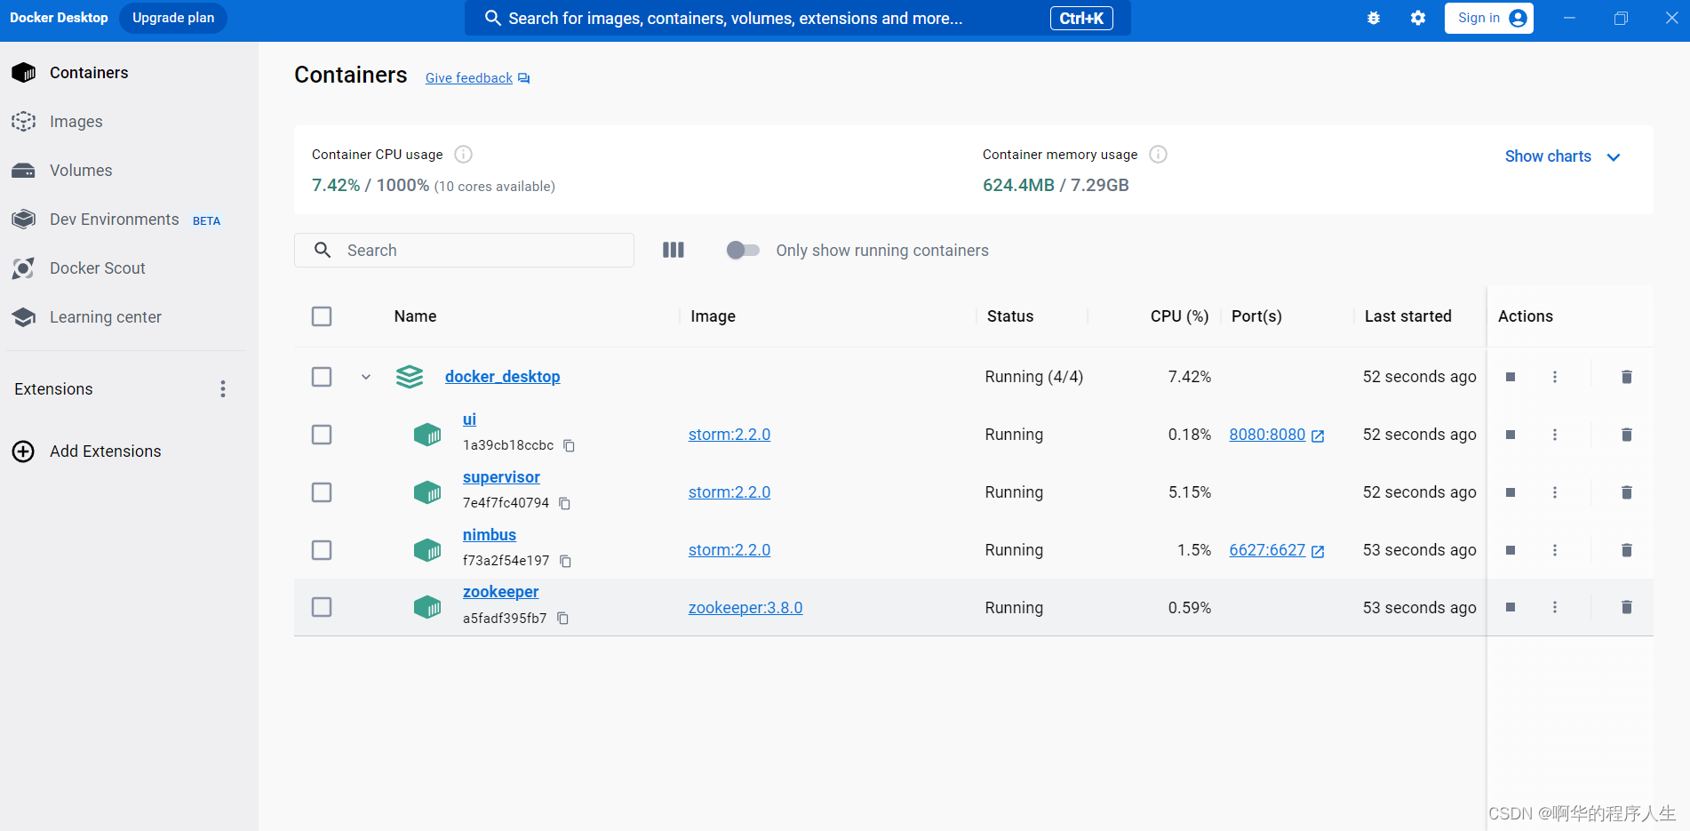The width and height of the screenshot is (1690, 831).
Task: Click the Sign in button
Action: click(x=1489, y=18)
